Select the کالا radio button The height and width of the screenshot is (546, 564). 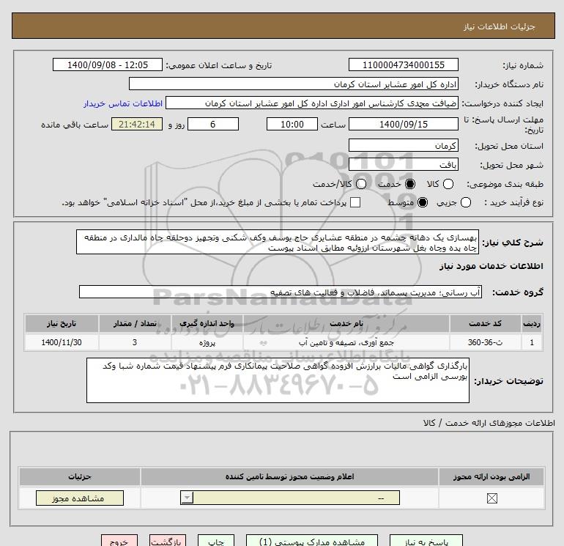448,184
